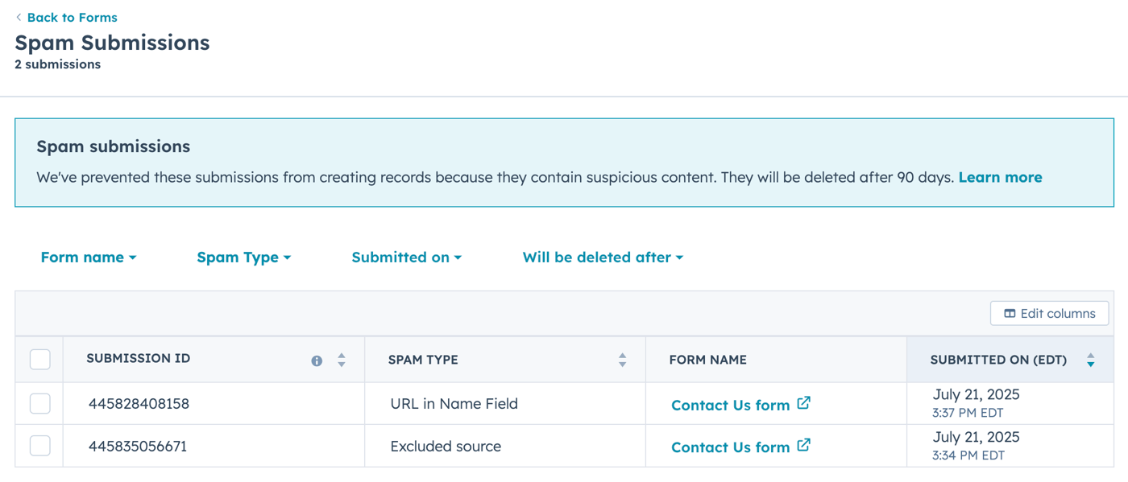1128x482 pixels.
Task: Open the Spam Type filter
Action: tap(243, 257)
